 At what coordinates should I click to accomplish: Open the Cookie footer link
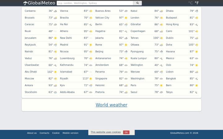pos(56,133)
